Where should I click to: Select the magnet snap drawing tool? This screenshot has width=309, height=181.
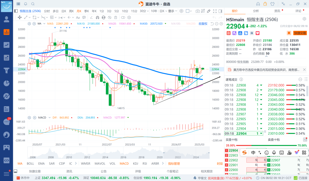point(97,17)
